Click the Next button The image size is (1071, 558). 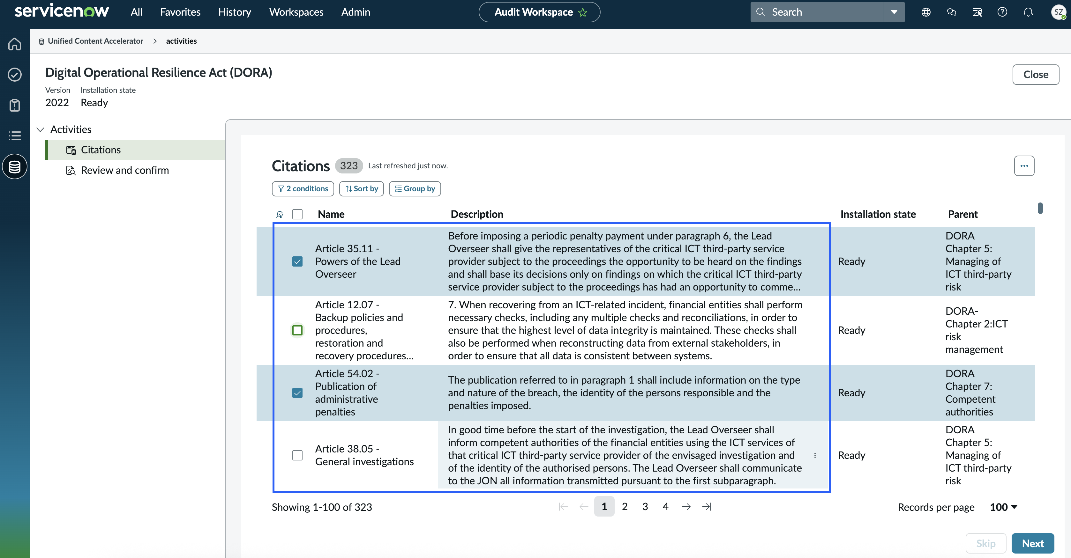[x=1033, y=543]
